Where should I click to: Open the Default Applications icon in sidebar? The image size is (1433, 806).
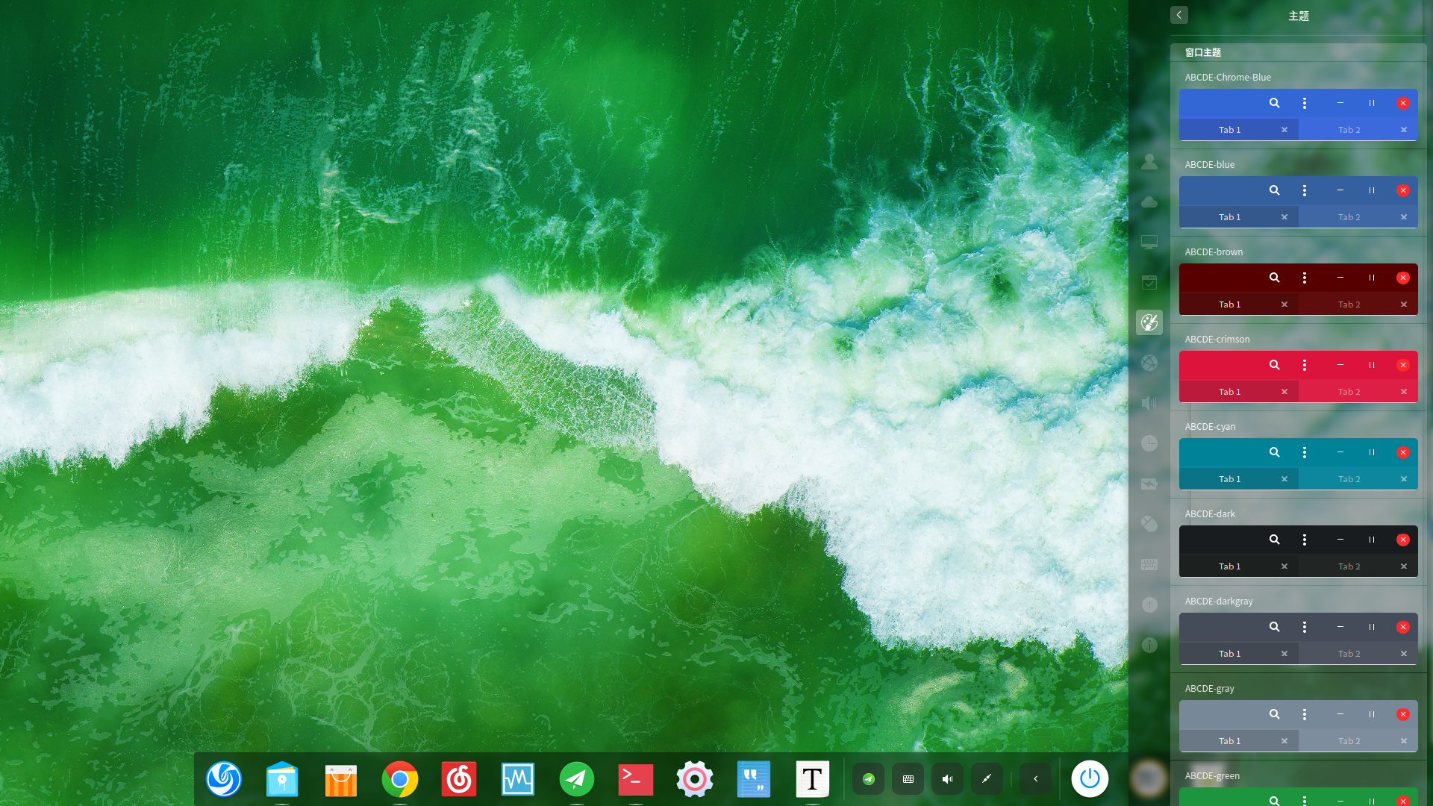click(x=1149, y=282)
